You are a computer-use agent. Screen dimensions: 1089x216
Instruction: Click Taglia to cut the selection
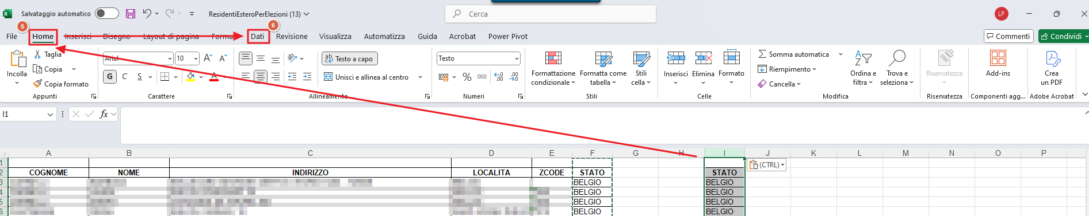pos(47,54)
